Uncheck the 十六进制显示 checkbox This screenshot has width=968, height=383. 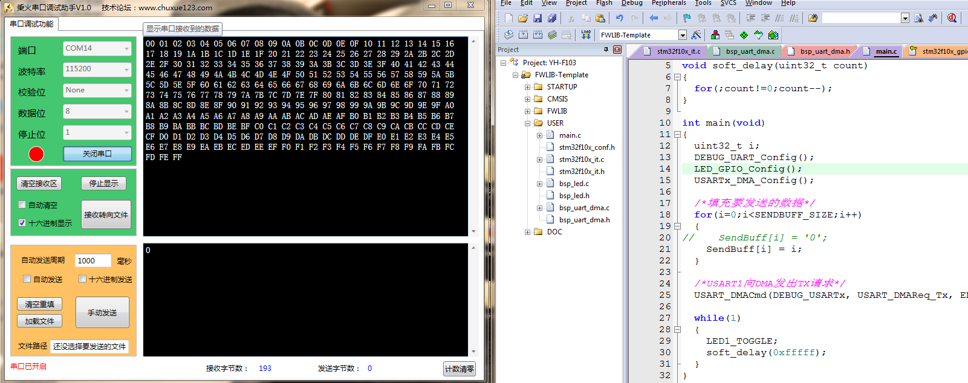point(22,223)
